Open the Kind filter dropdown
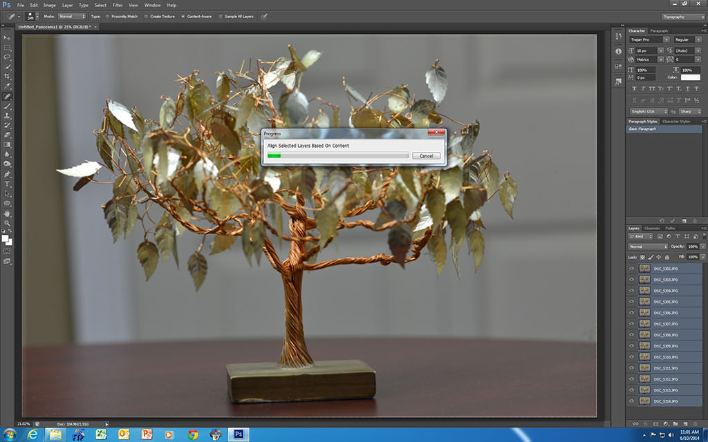The height and width of the screenshot is (442, 708). 641,236
